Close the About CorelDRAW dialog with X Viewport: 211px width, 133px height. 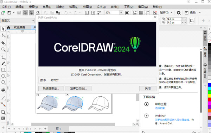point(155,17)
